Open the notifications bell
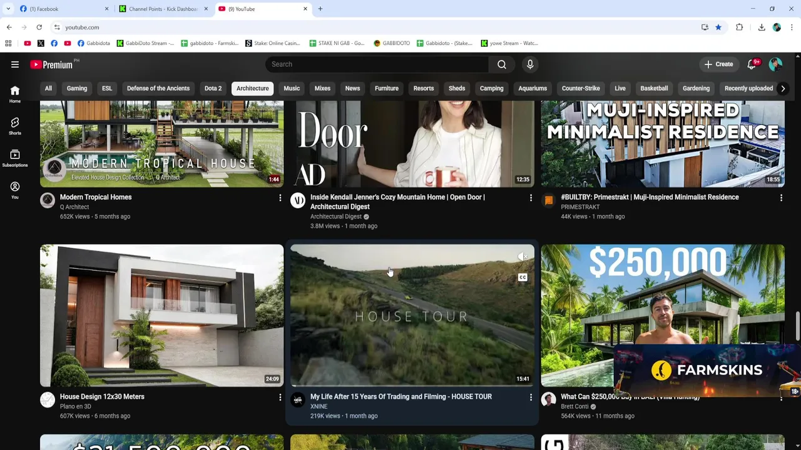801x450 pixels. click(x=753, y=64)
